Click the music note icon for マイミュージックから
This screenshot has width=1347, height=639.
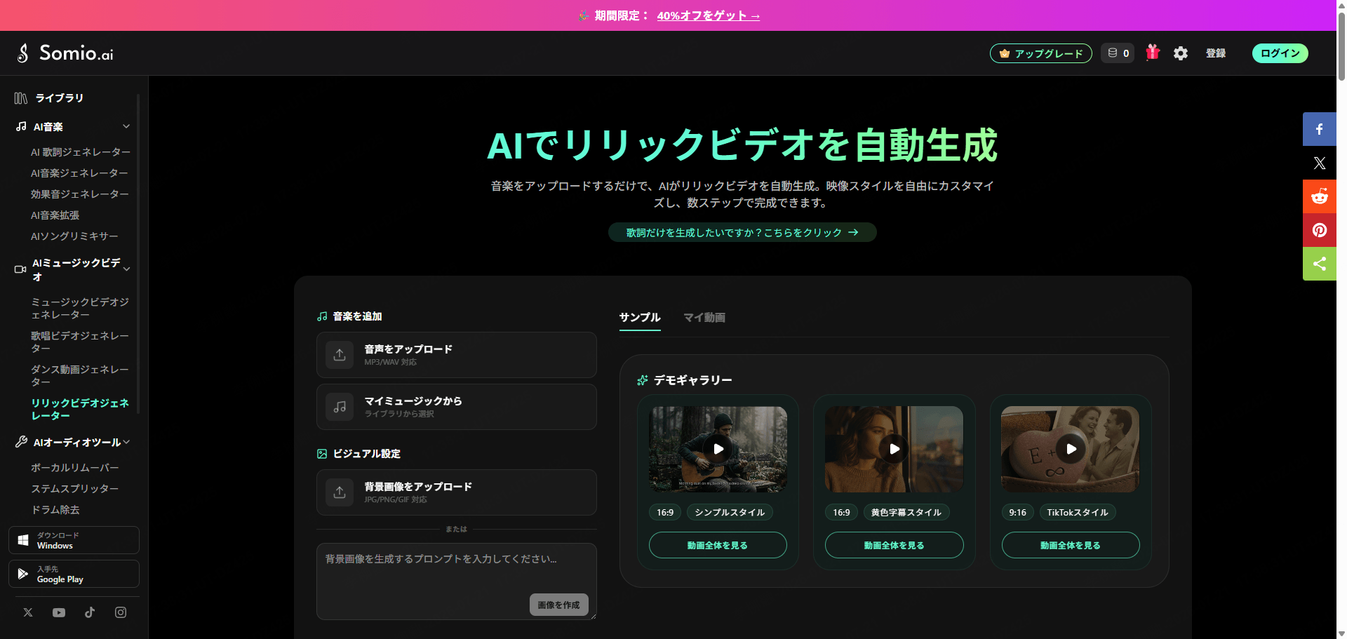tap(340, 407)
